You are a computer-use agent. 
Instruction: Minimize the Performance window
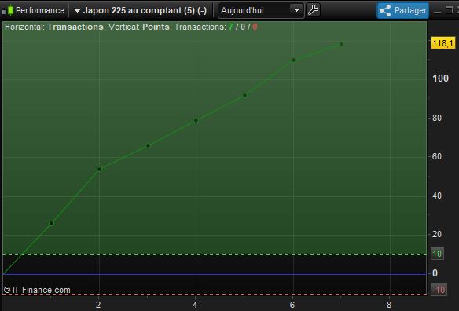(437, 11)
